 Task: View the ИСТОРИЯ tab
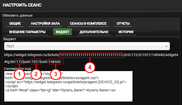(126, 32)
